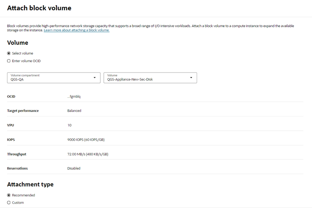Choose the 'Select volume' radio option

pos(9,53)
